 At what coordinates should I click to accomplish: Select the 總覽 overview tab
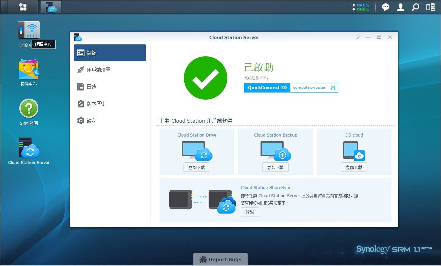[x=110, y=53]
